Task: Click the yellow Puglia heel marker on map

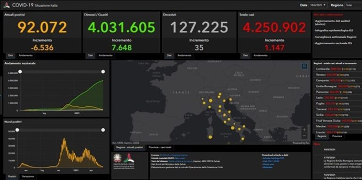Action: pyautogui.click(x=243, y=139)
